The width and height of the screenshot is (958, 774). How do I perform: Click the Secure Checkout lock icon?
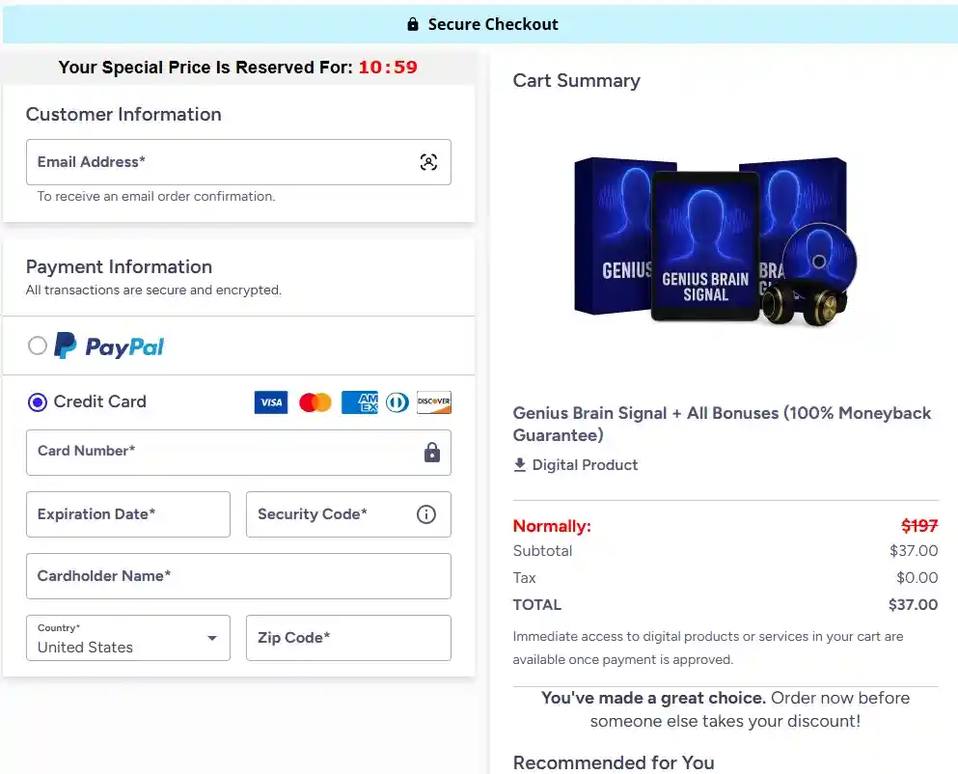pyautogui.click(x=413, y=24)
